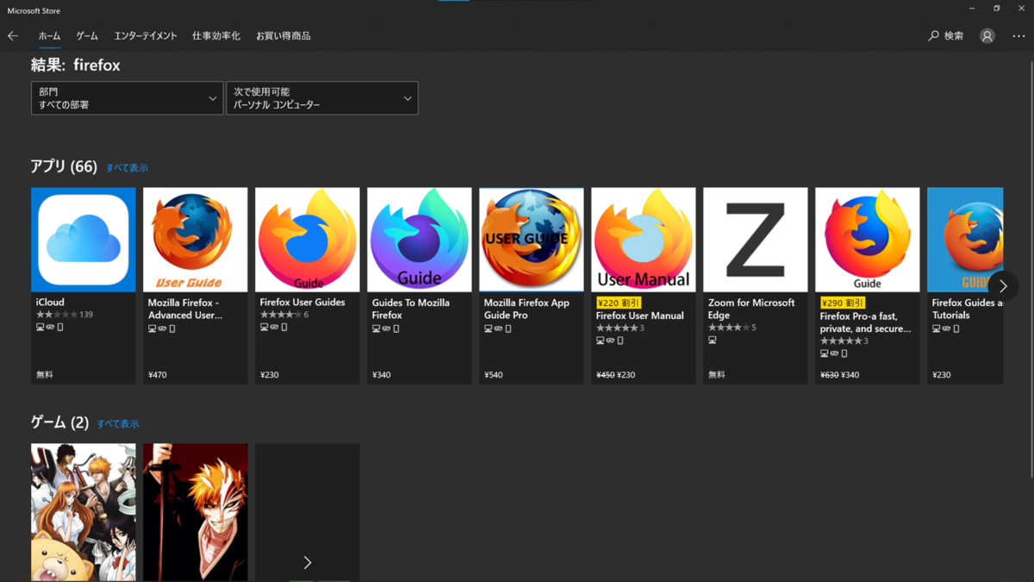Screen dimensions: 1034x582
Task: Switch to the エンターテイメント tab
Action: (146, 36)
